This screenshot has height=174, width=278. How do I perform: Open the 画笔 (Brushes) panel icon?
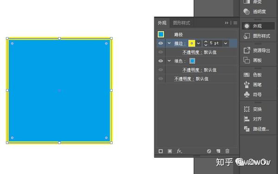tap(246, 85)
